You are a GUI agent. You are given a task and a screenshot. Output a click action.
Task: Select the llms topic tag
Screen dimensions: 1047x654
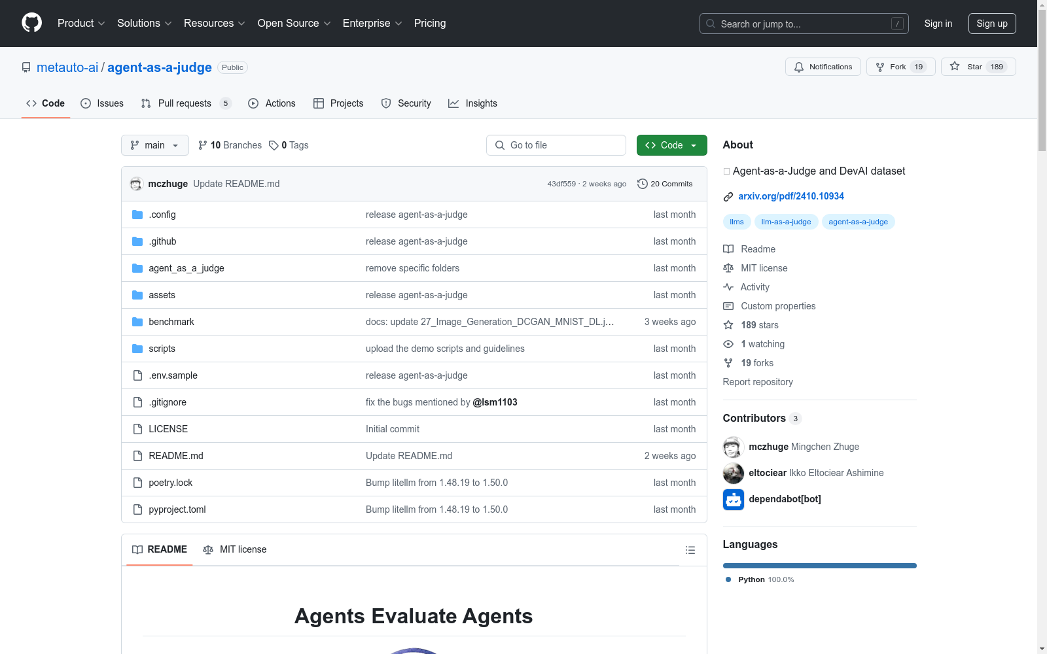coord(737,222)
